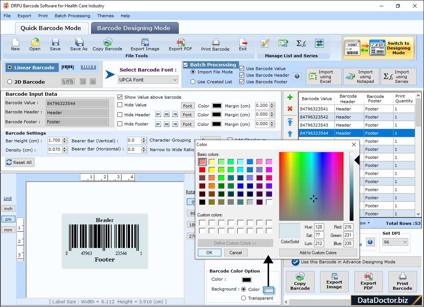Enable the Hide Header checkbox
The width and height of the screenshot is (424, 307).
pos(120,114)
